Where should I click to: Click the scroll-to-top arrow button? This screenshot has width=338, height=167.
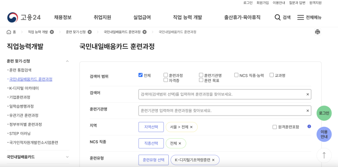coord(324,155)
